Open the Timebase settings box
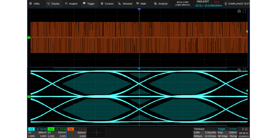277x138 pixels. point(204,132)
